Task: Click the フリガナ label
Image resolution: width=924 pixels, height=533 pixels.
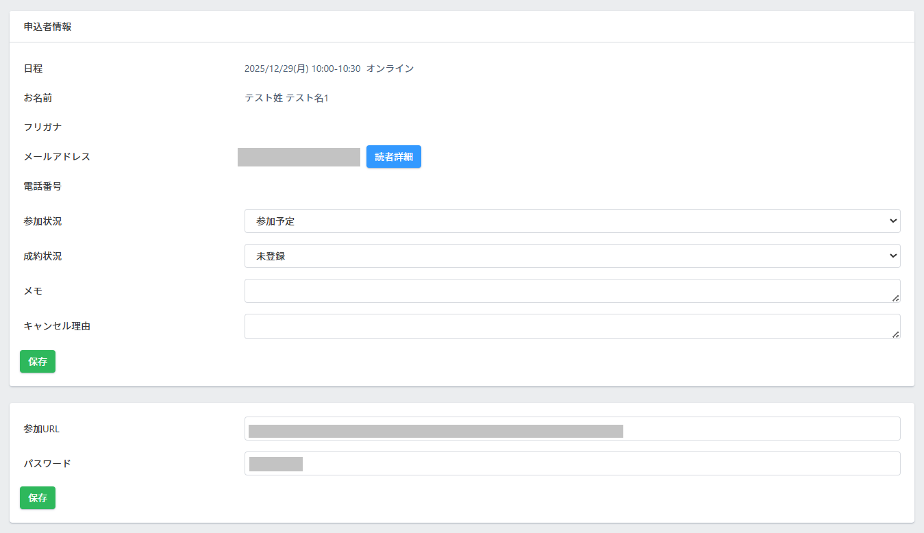Action: (x=42, y=127)
